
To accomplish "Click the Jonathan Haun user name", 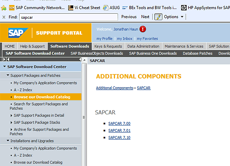I will tap(125, 29).
